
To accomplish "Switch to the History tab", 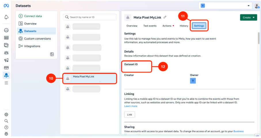I will point(184,26).
